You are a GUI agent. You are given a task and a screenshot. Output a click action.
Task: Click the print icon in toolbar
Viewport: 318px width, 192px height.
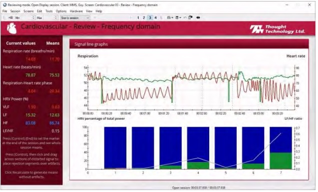coord(169,17)
